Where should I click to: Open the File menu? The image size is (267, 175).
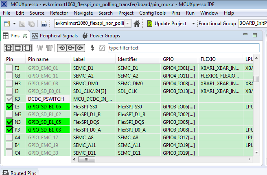point(7,13)
